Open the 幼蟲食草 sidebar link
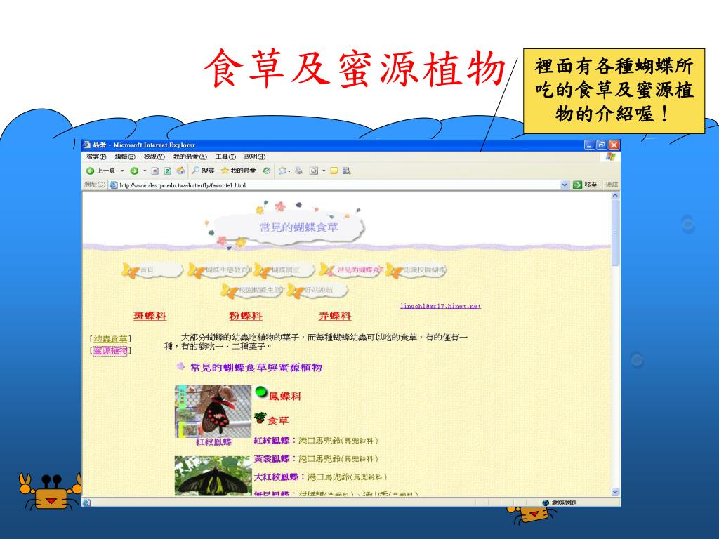The width and height of the screenshot is (719, 539). (x=110, y=339)
